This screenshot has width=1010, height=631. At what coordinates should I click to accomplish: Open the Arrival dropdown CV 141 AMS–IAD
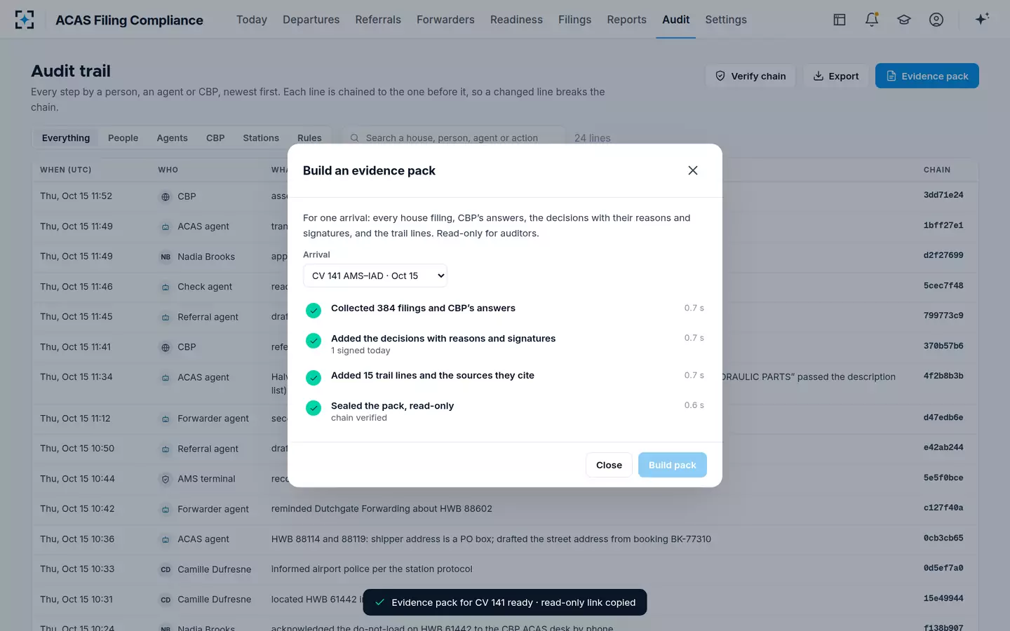(375, 276)
